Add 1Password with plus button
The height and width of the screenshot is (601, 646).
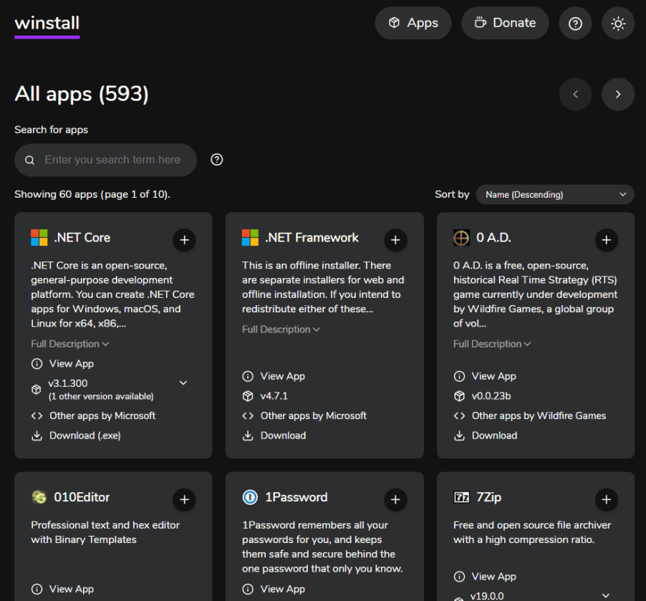tap(395, 499)
